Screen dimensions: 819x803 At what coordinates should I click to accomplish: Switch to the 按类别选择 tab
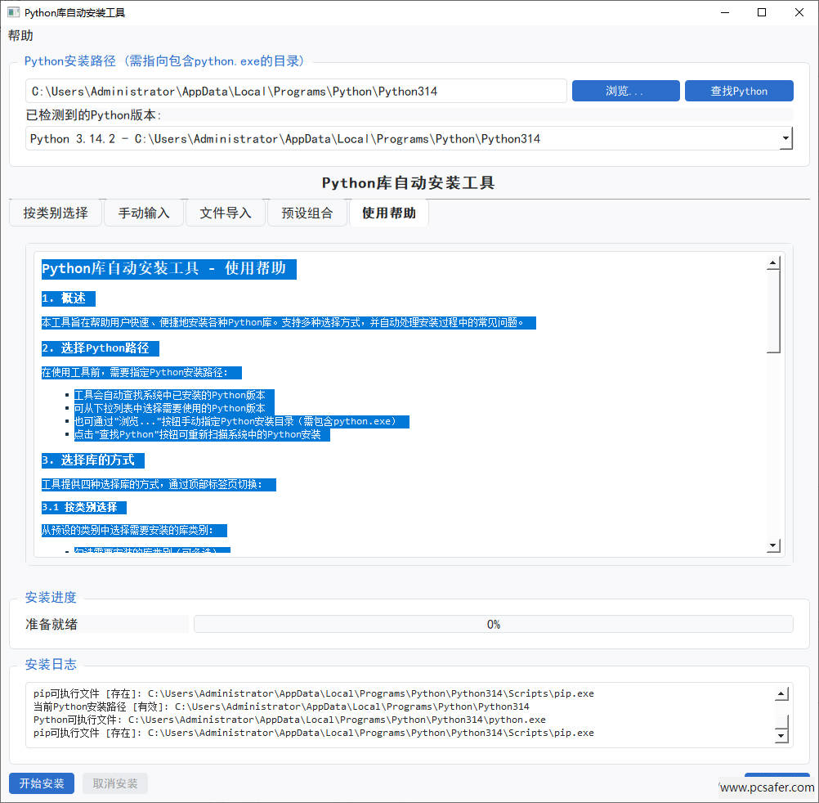[x=56, y=213]
